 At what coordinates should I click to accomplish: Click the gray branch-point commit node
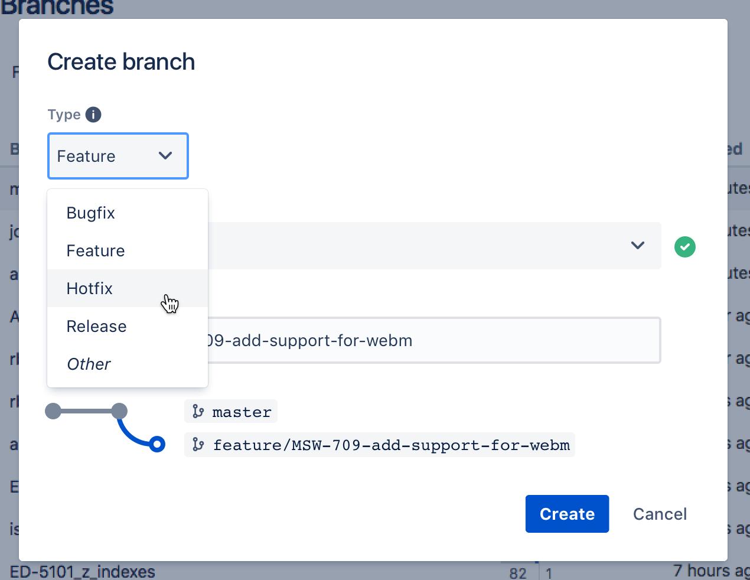pyautogui.click(x=119, y=411)
